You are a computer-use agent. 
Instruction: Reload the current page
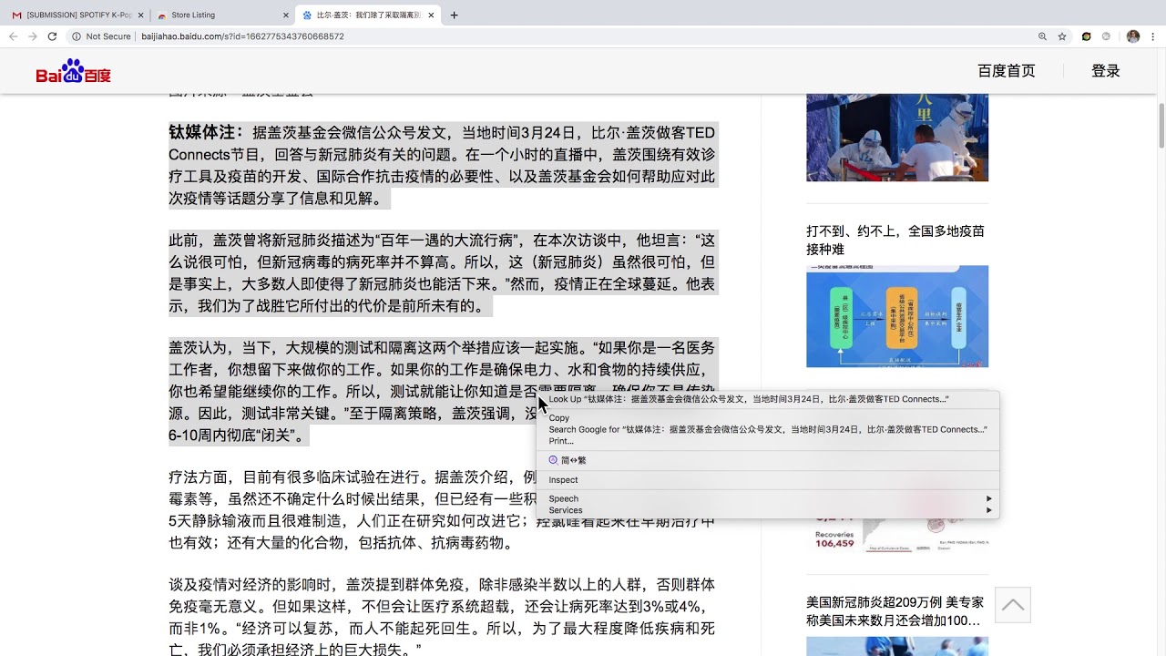point(52,36)
